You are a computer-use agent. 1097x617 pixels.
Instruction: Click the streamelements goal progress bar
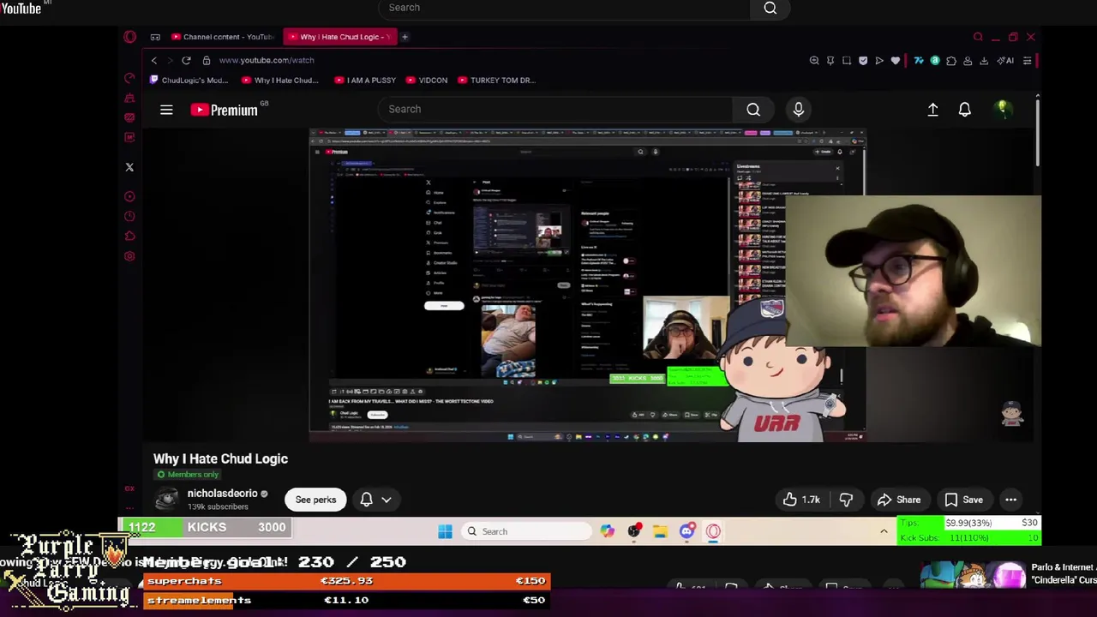[345, 600]
